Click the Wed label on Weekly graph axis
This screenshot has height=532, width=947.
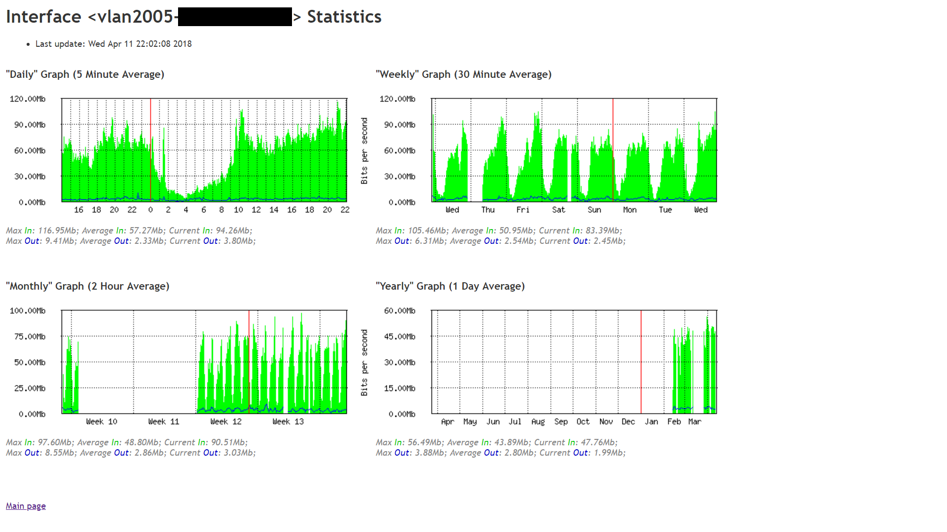tap(452, 209)
